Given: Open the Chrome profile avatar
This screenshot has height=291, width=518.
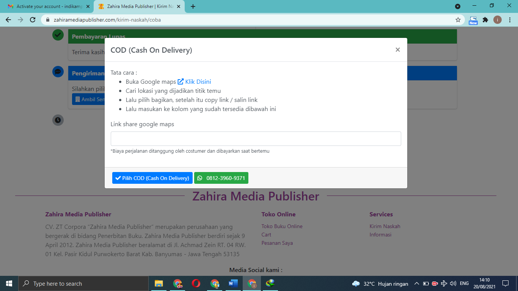Looking at the screenshot, I should pos(498,20).
